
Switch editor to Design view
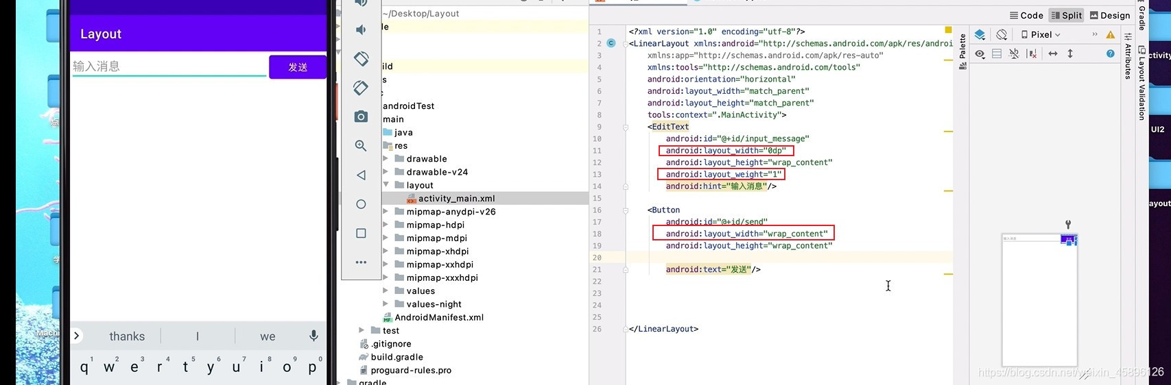pos(1110,15)
